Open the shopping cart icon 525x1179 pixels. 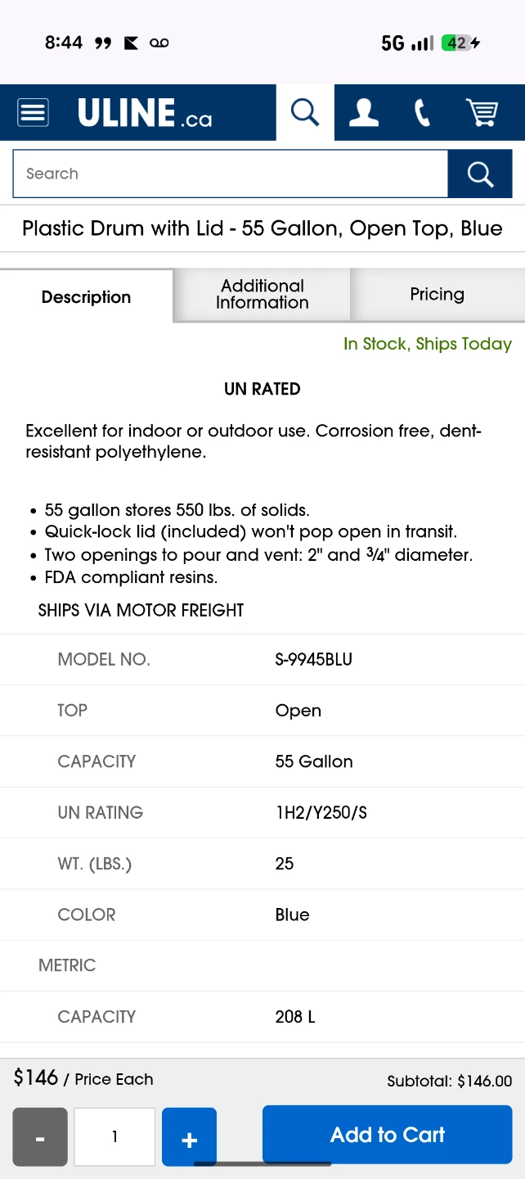point(482,112)
